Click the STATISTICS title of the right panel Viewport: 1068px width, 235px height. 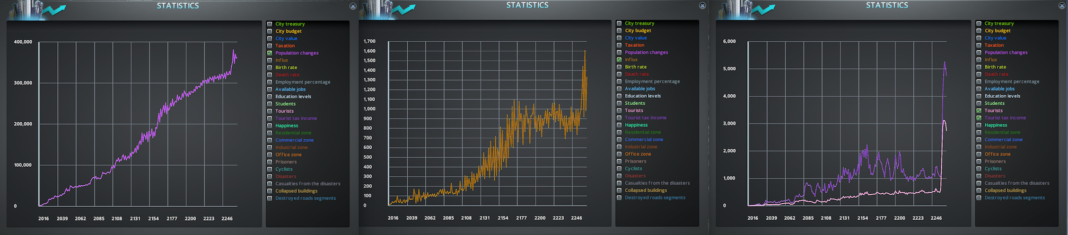[887, 5]
